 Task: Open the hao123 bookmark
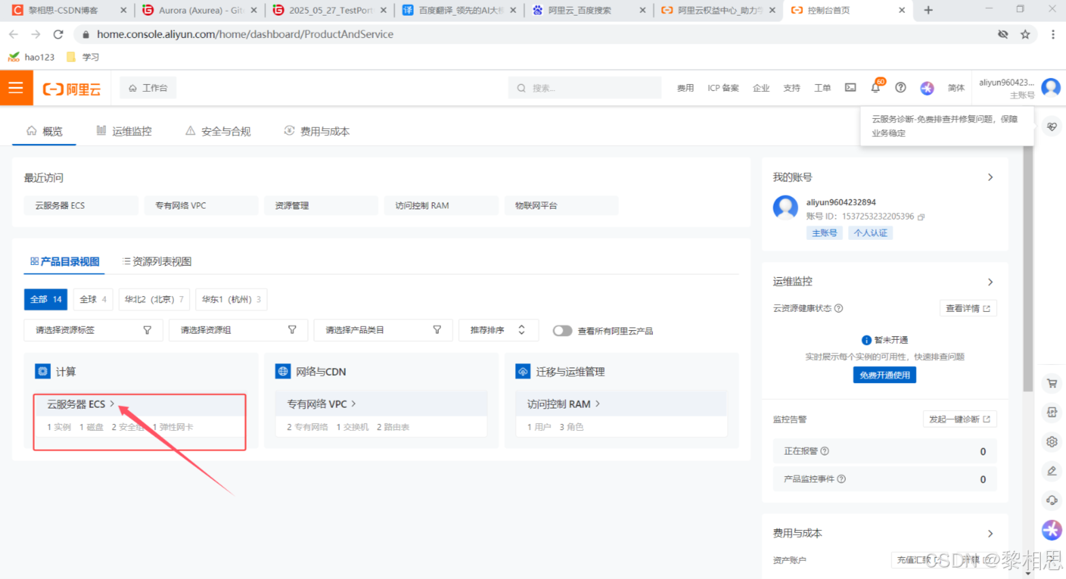(x=31, y=57)
